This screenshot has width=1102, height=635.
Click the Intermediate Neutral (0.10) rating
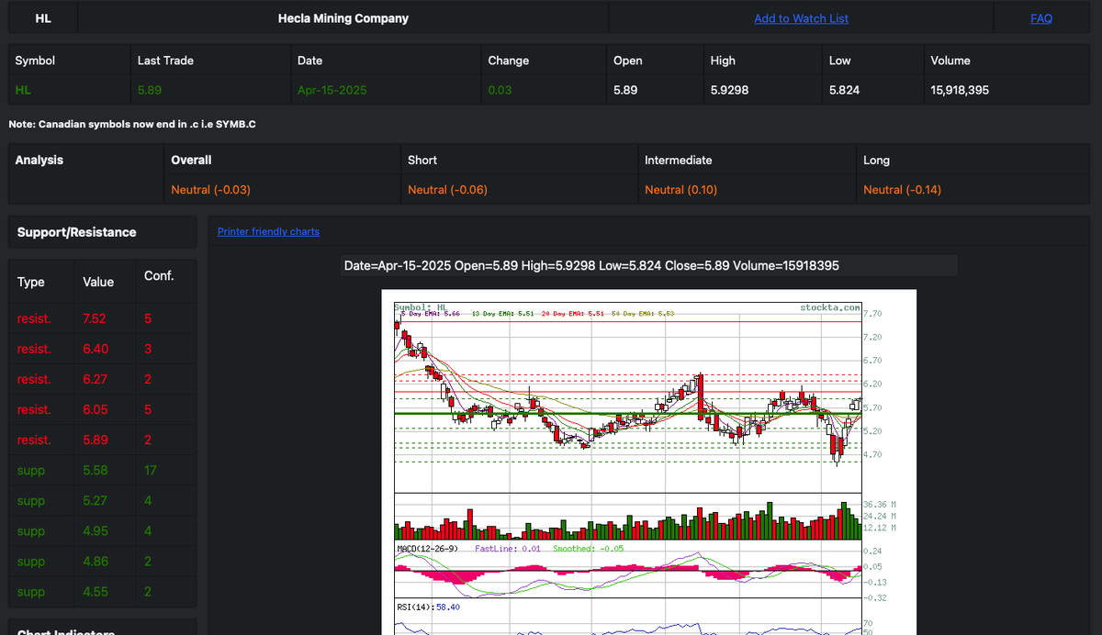pyautogui.click(x=681, y=190)
